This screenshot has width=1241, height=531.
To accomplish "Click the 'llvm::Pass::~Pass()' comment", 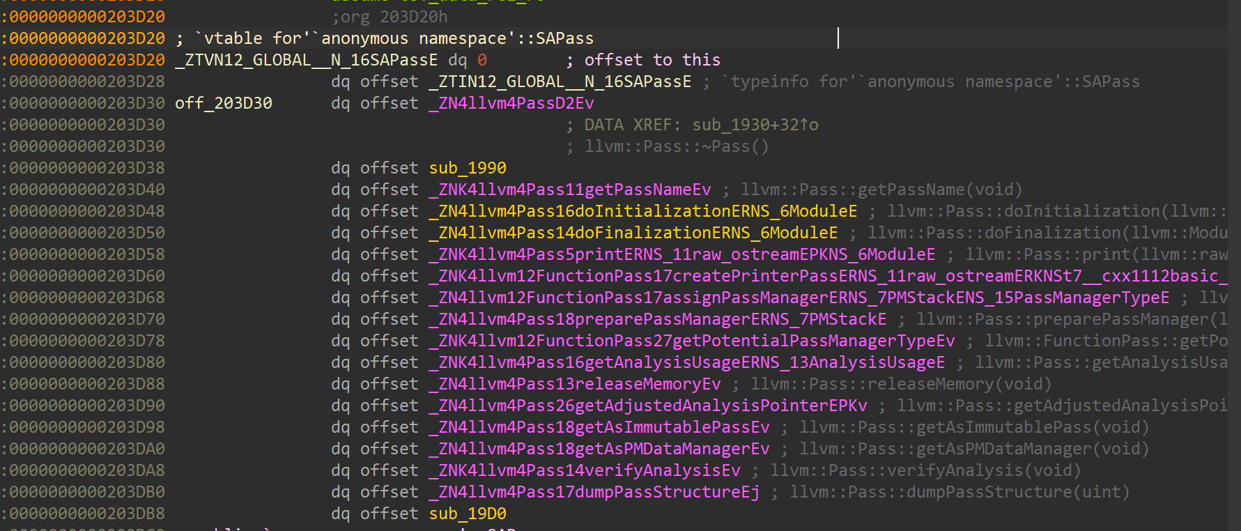I will click(677, 146).
